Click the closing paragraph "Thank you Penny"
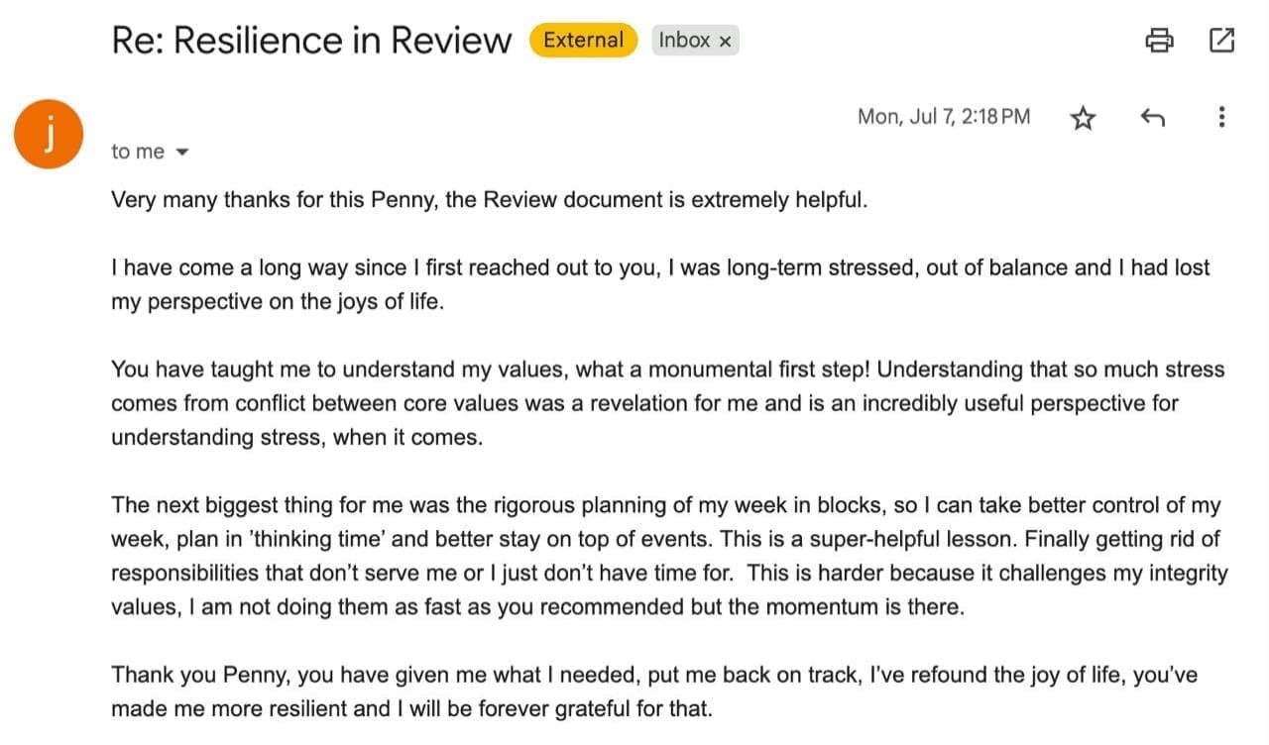Screen dimensions: 1269x745 click(x=654, y=692)
